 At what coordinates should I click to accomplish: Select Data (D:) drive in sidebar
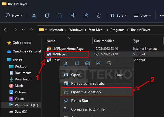pyautogui.click(x=18, y=112)
